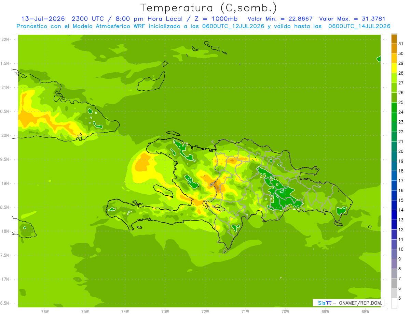Click the "Temperatura (C,somb.)" title

click(209, 8)
